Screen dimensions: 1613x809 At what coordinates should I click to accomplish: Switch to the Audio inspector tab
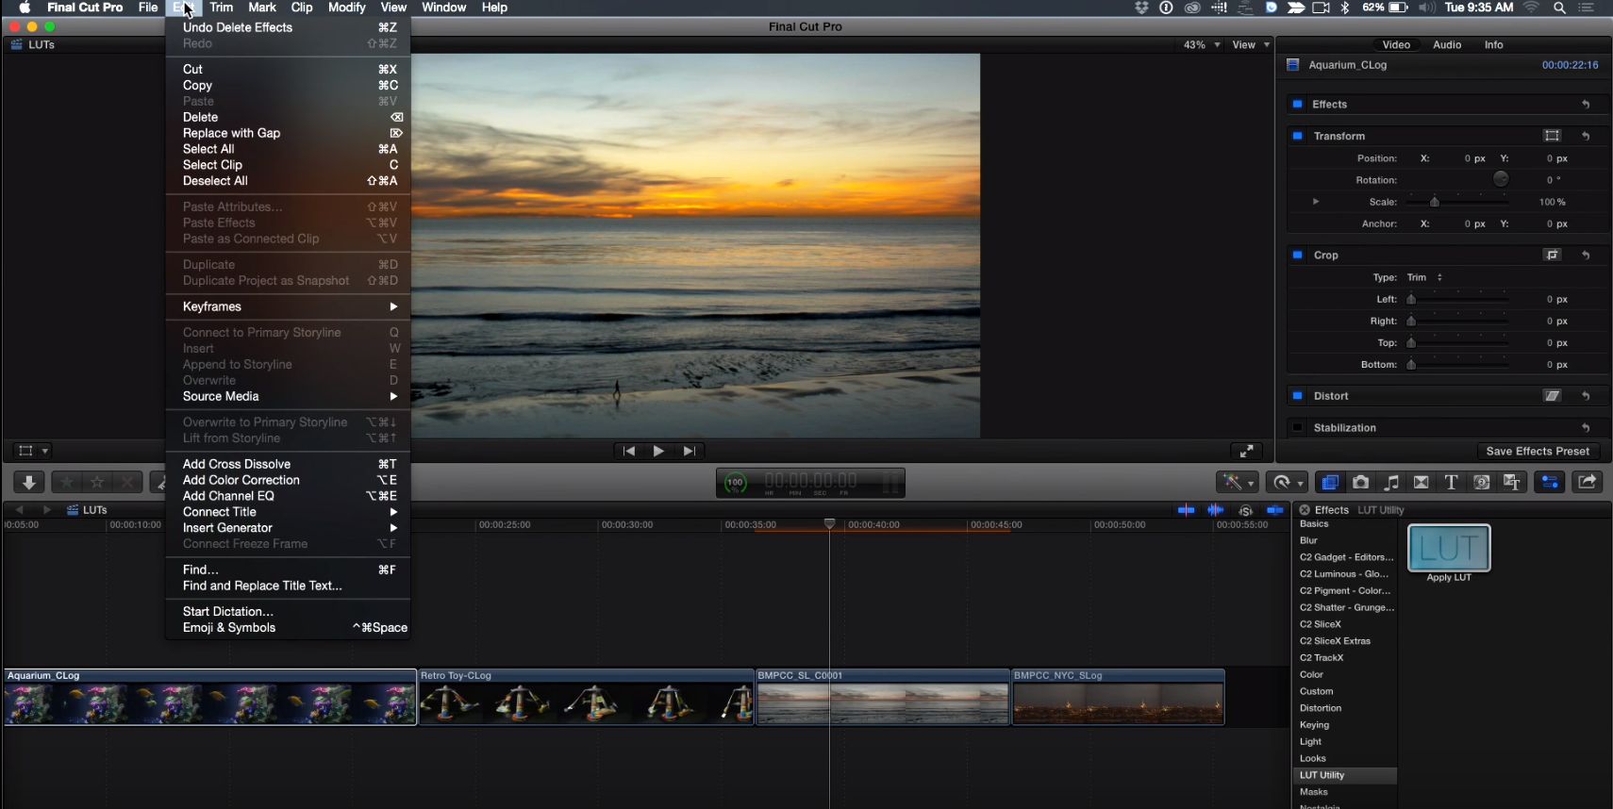pos(1447,44)
